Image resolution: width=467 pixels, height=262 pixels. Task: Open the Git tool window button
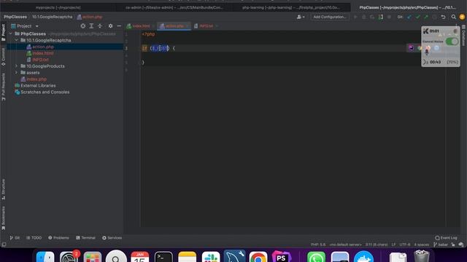point(15,238)
